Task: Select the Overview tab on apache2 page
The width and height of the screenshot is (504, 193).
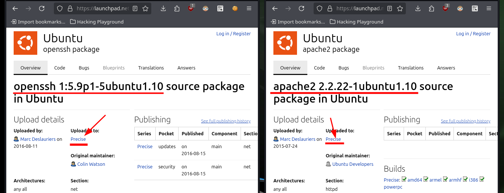Action: point(290,68)
